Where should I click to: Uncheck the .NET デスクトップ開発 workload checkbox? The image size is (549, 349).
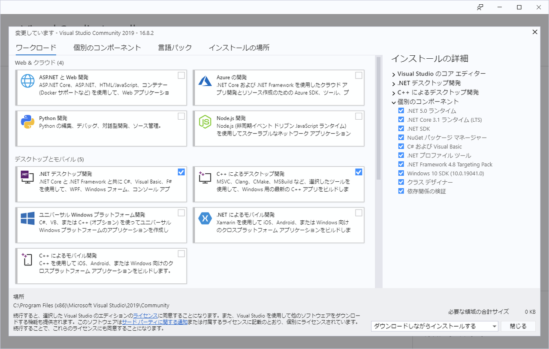tap(181, 172)
